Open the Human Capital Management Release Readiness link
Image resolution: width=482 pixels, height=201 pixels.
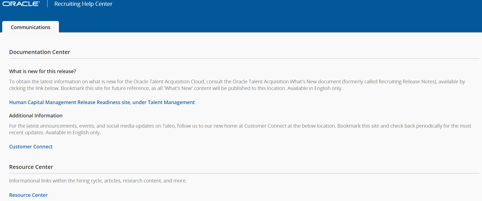coord(102,102)
